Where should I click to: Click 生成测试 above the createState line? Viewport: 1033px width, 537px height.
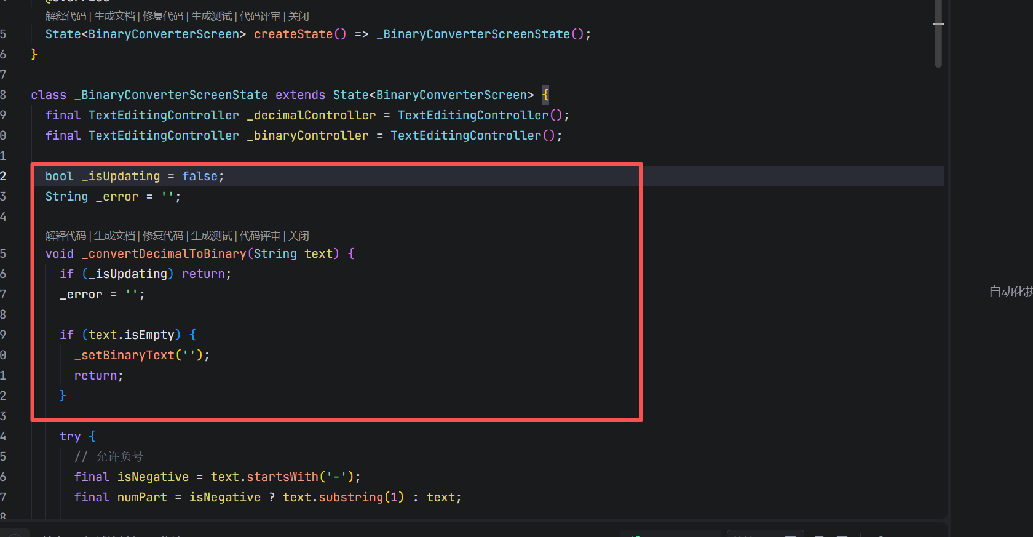[212, 16]
